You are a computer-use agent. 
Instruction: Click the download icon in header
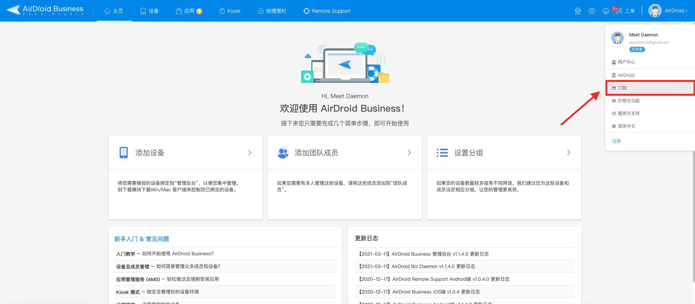click(x=606, y=11)
